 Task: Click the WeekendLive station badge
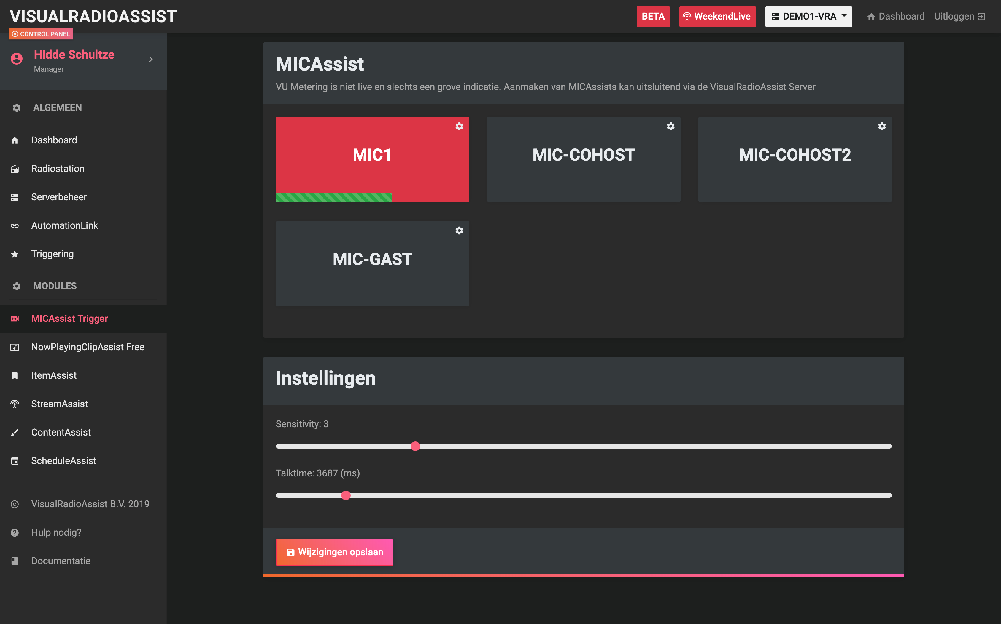point(717,17)
